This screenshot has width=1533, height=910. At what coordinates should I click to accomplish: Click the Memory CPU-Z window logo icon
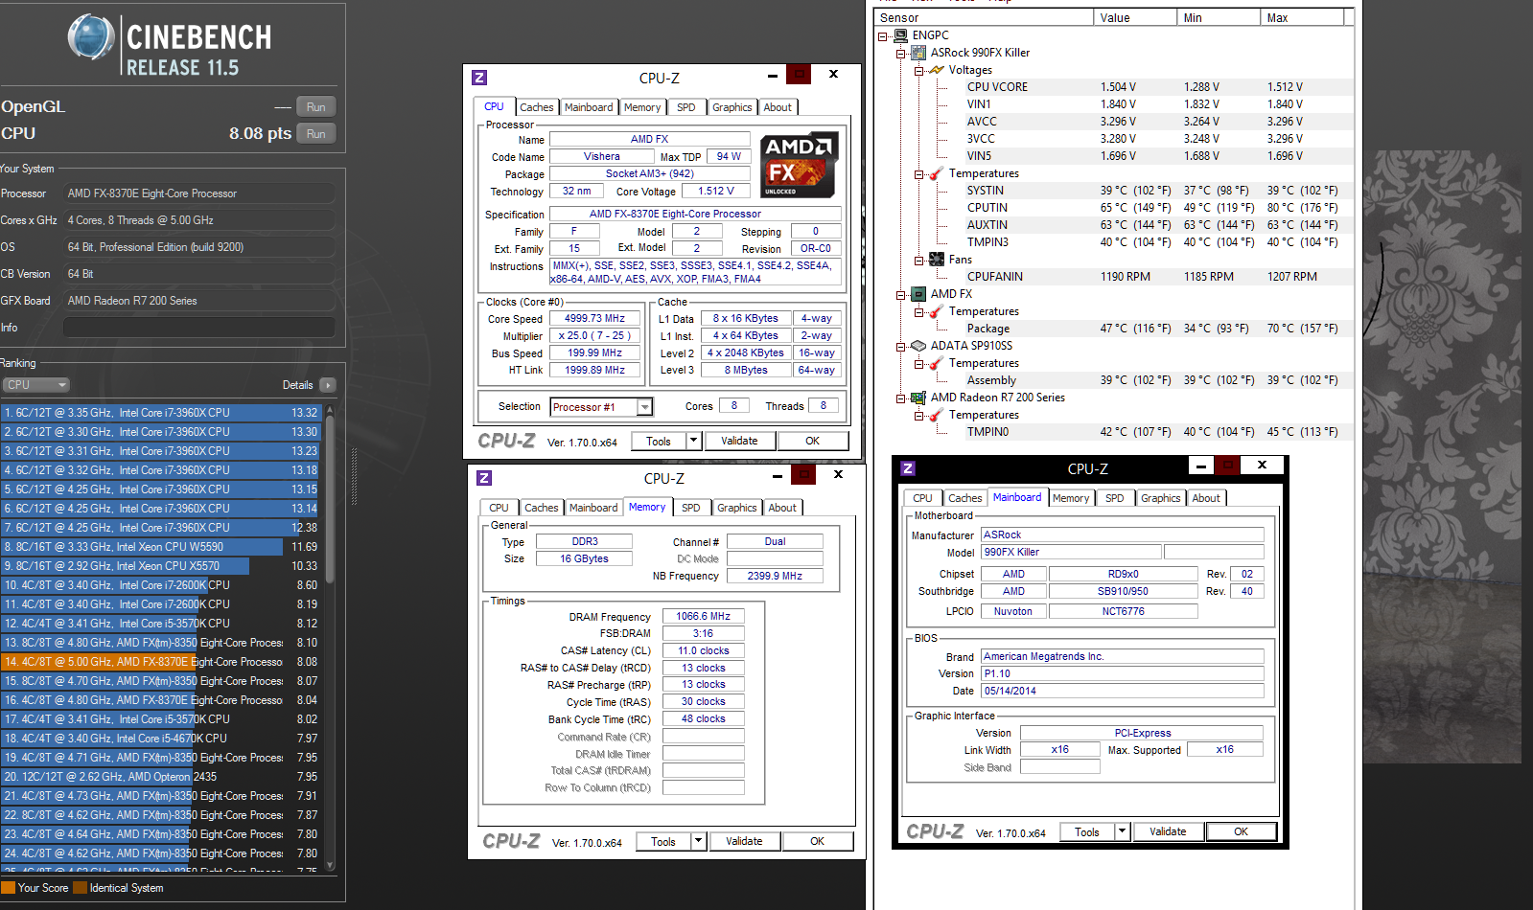click(485, 478)
